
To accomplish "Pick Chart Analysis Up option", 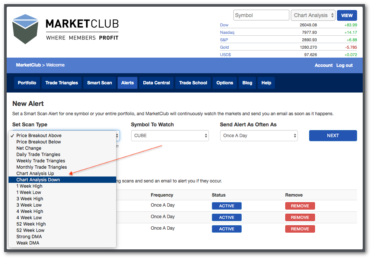I will [63, 173].
